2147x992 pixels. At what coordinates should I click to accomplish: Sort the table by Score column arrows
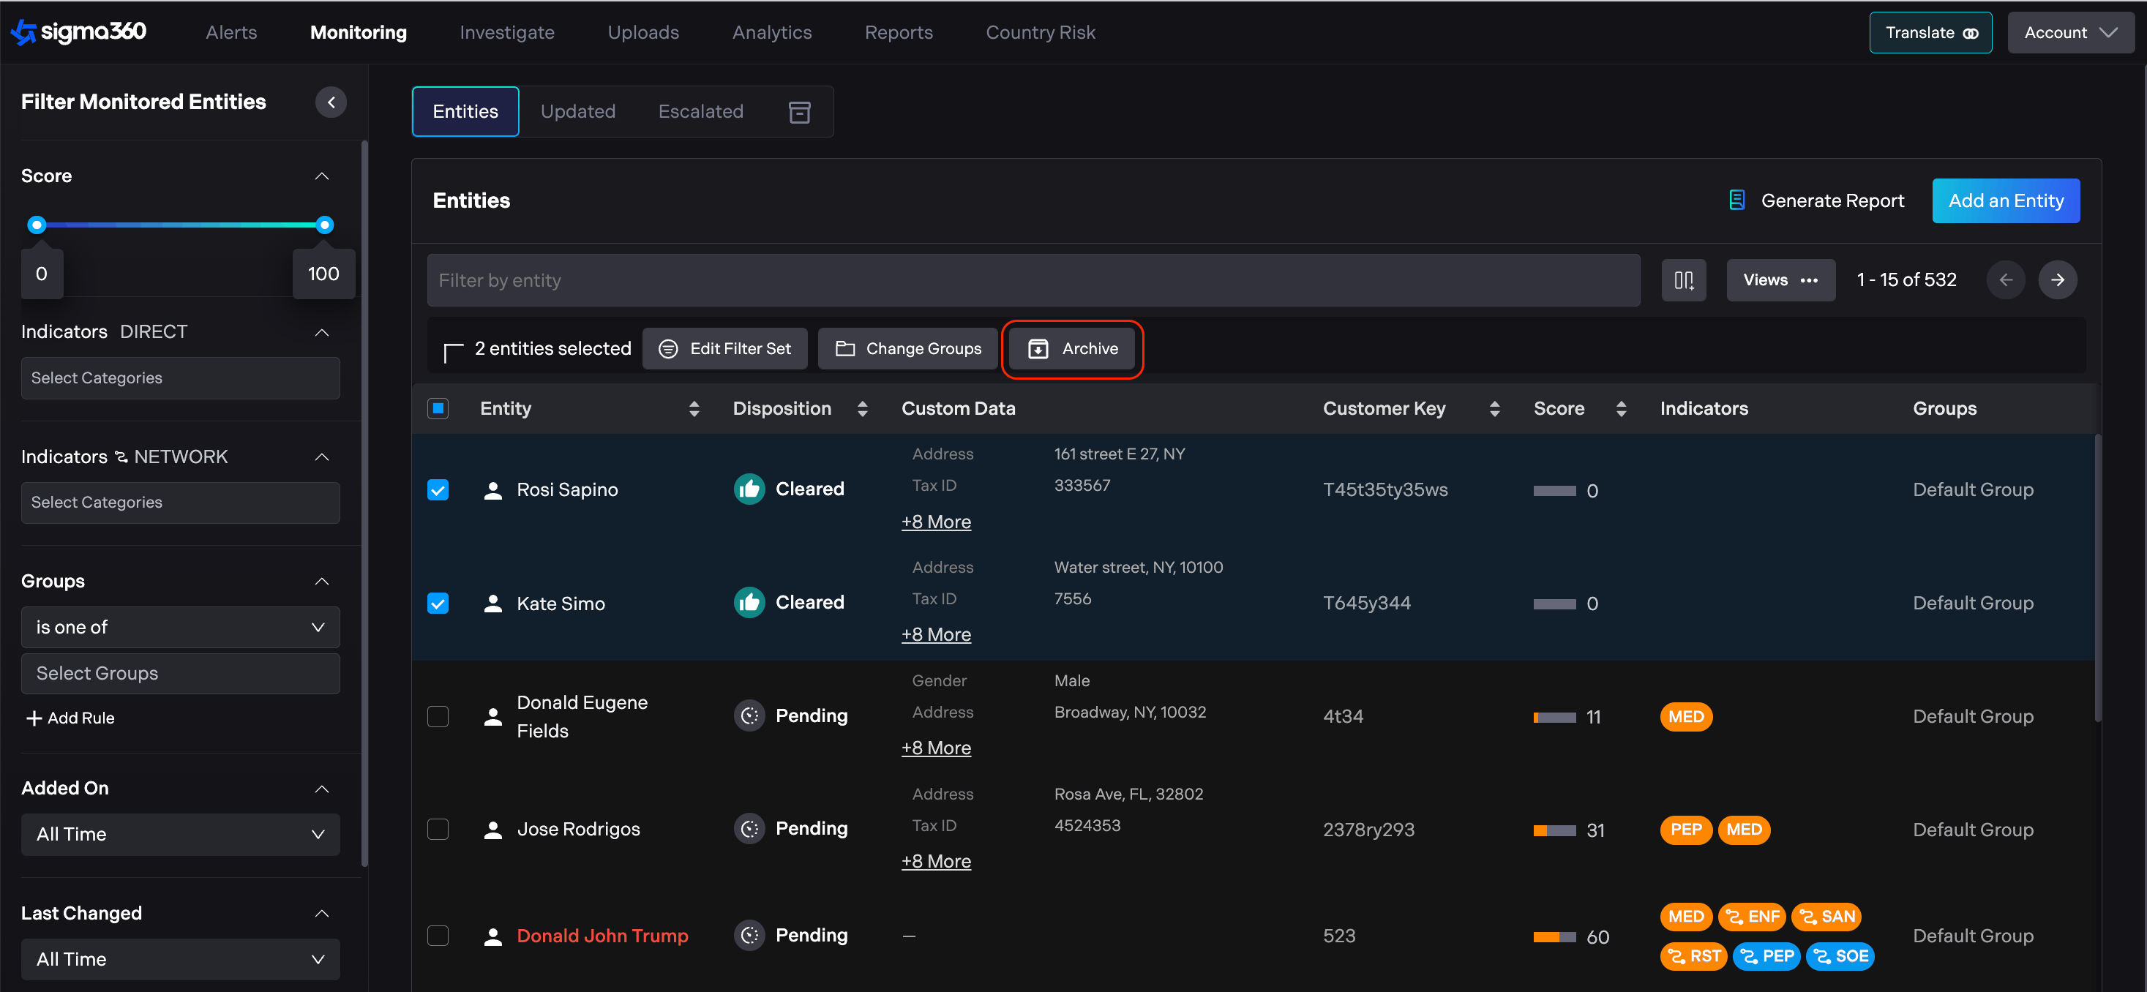click(x=1620, y=408)
